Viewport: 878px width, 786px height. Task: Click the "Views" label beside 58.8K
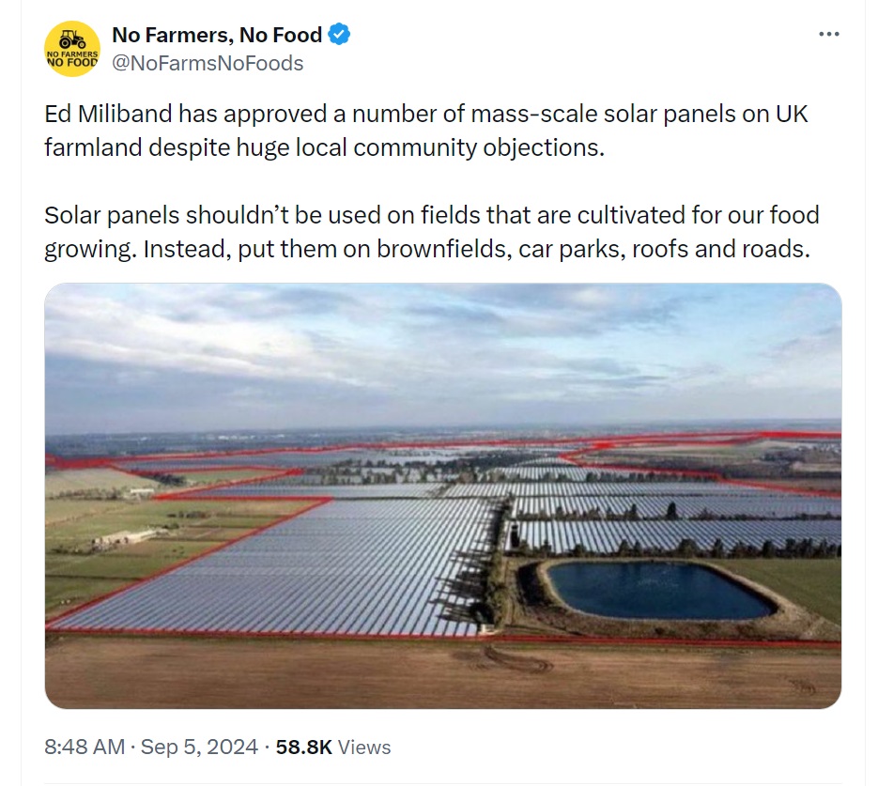364,747
